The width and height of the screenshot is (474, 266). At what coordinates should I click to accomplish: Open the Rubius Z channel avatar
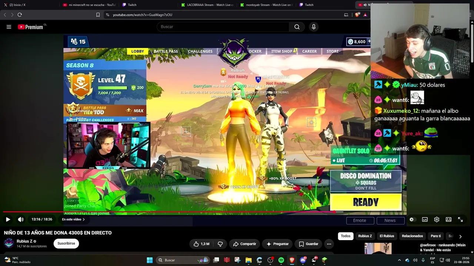9,243
